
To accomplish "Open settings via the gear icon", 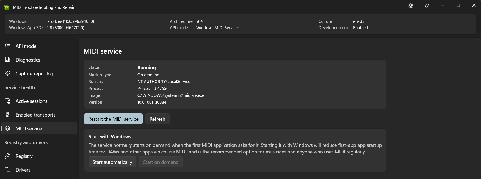I will [411, 6].
